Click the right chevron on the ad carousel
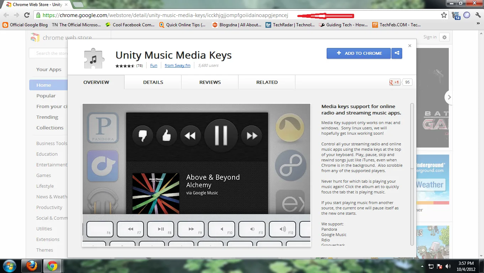484x273 pixels. 449,97
